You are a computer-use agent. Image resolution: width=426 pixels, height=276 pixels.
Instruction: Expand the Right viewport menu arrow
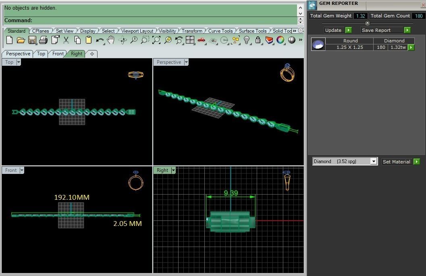point(173,170)
